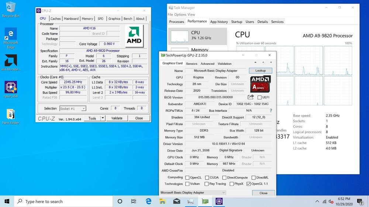Image resolution: width=369 pixels, height=207 pixels.
Task: Open the Socket #1 selection dropdown in CPU-Z
Action: [73, 109]
